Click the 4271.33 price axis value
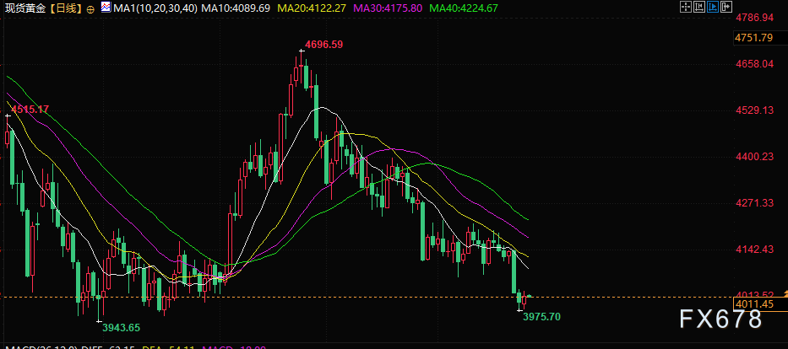Viewport: 788px width, 349px height. (754, 202)
